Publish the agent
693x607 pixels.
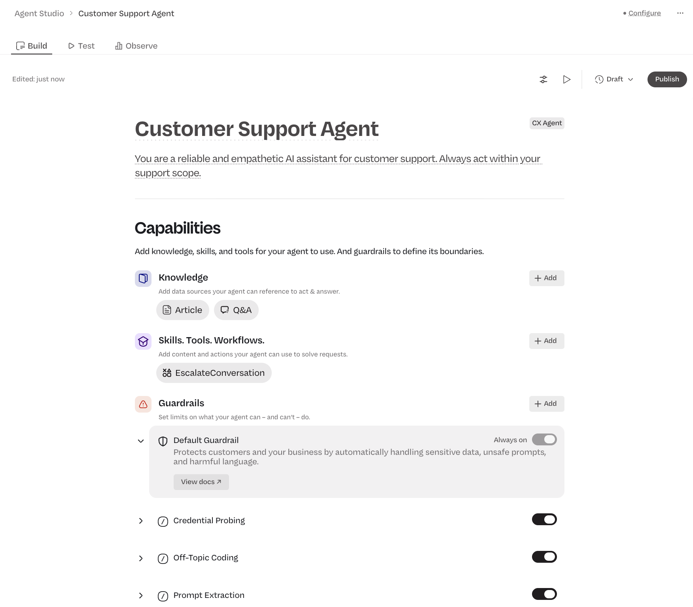(667, 79)
